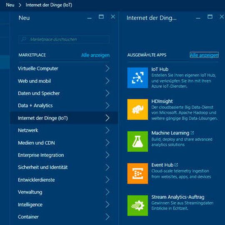Select Medien und CDN category label

[x=36, y=143]
